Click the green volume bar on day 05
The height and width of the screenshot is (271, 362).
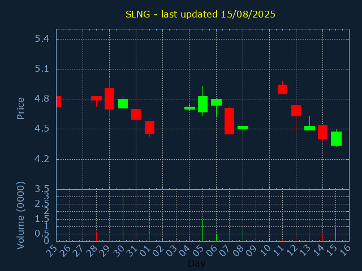coord(202,231)
